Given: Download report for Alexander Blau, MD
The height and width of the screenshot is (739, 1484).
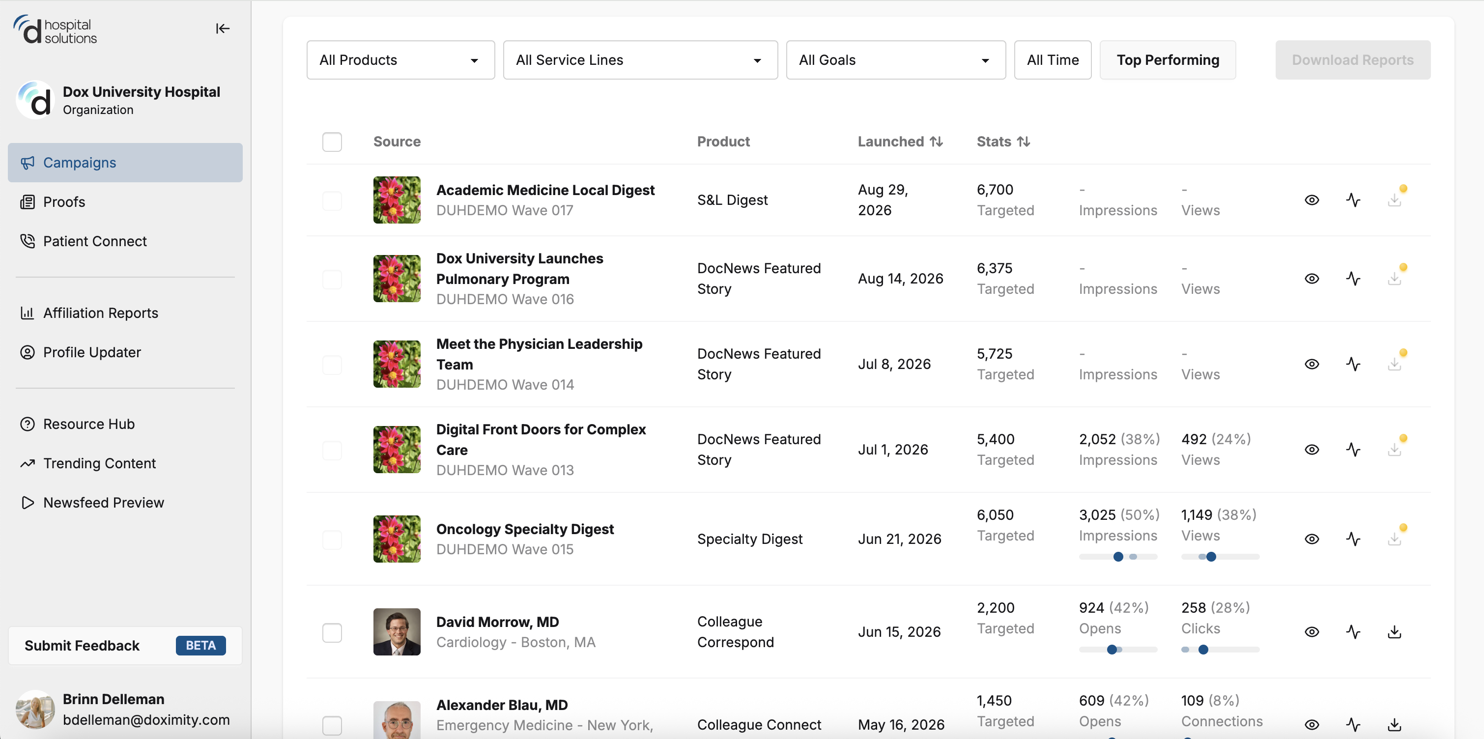Looking at the screenshot, I should [x=1394, y=725].
